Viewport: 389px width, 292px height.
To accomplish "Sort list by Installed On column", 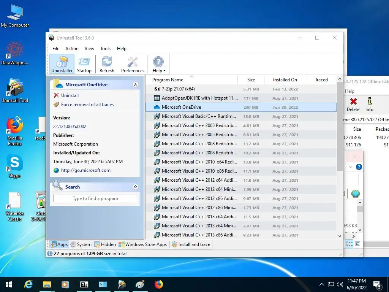I will coord(285,80).
